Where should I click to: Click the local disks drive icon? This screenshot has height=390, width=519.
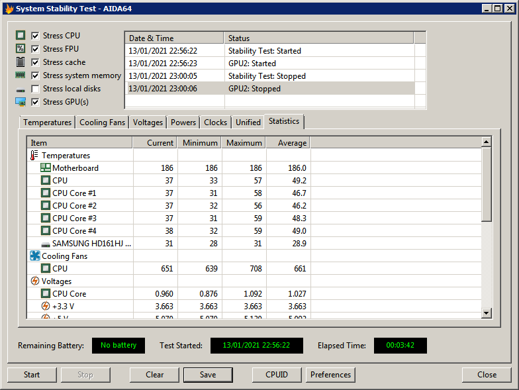21,90
